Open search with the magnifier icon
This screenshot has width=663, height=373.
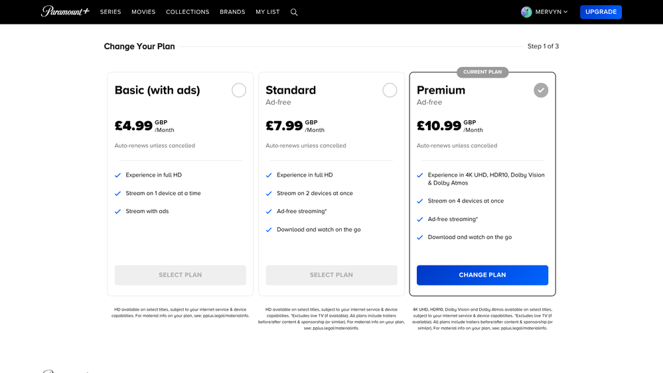point(294,12)
